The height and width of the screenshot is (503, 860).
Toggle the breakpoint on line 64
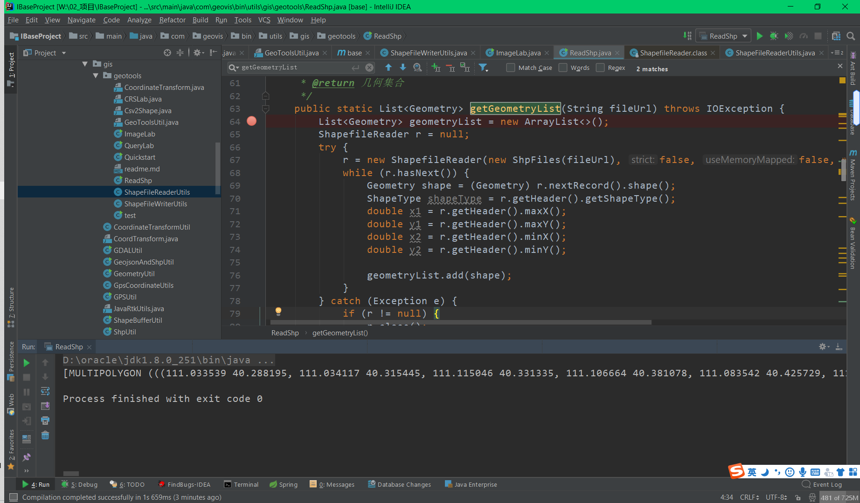(252, 122)
